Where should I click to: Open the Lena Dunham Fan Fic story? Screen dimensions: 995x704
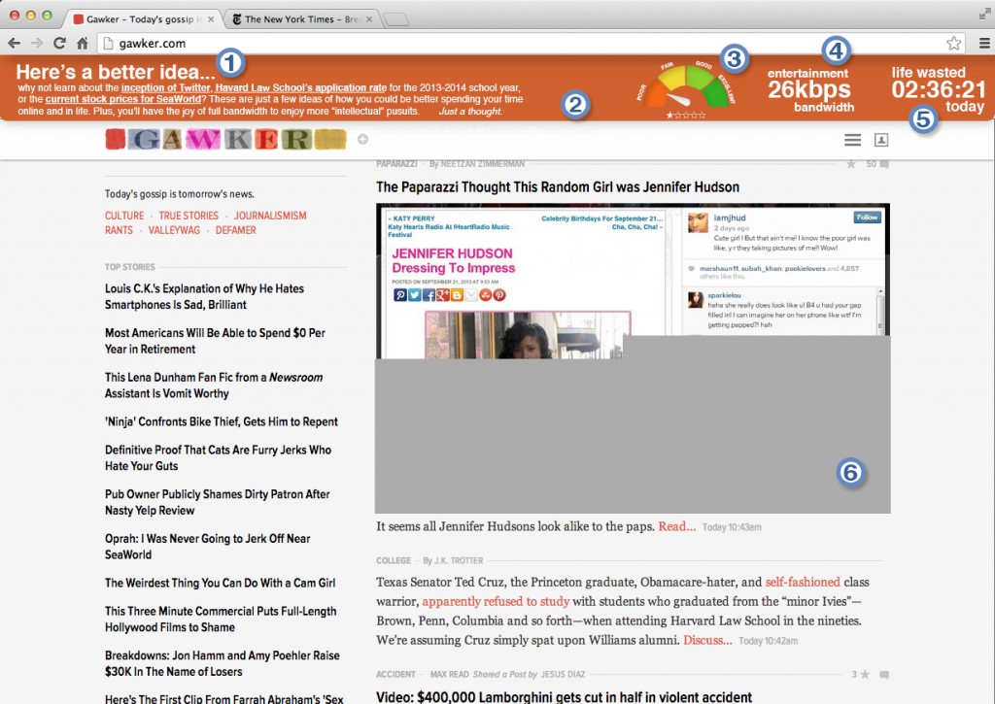point(214,386)
